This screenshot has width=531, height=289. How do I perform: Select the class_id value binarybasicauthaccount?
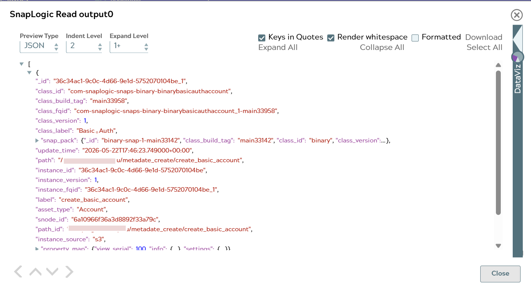tap(150, 91)
